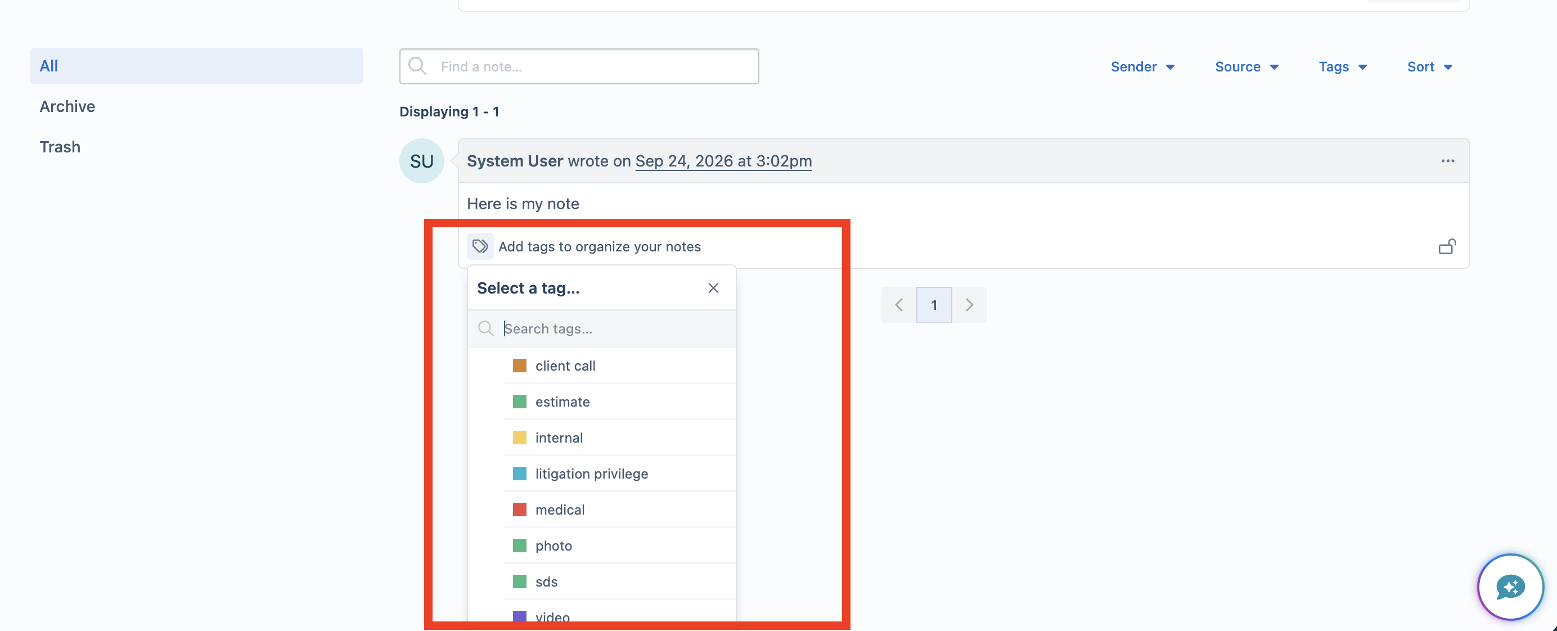Expand the Source filter dropdown
The image size is (1557, 631).
(x=1247, y=66)
